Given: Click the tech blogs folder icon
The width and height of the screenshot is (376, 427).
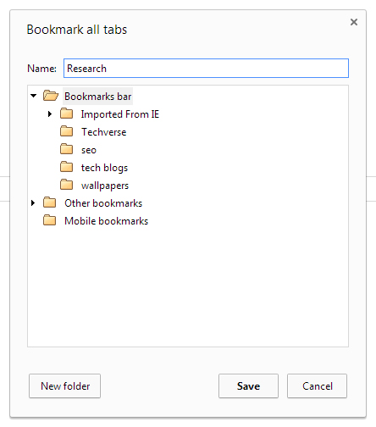Looking at the screenshot, I should (x=67, y=167).
